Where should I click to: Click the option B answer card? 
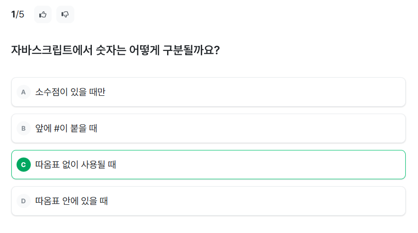[x=208, y=128]
